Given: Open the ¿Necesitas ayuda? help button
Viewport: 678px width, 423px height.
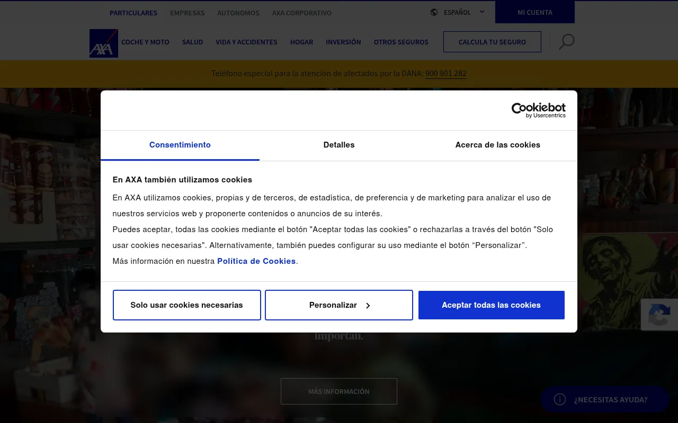Looking at the screenshot, I should [x=605, y=399].
